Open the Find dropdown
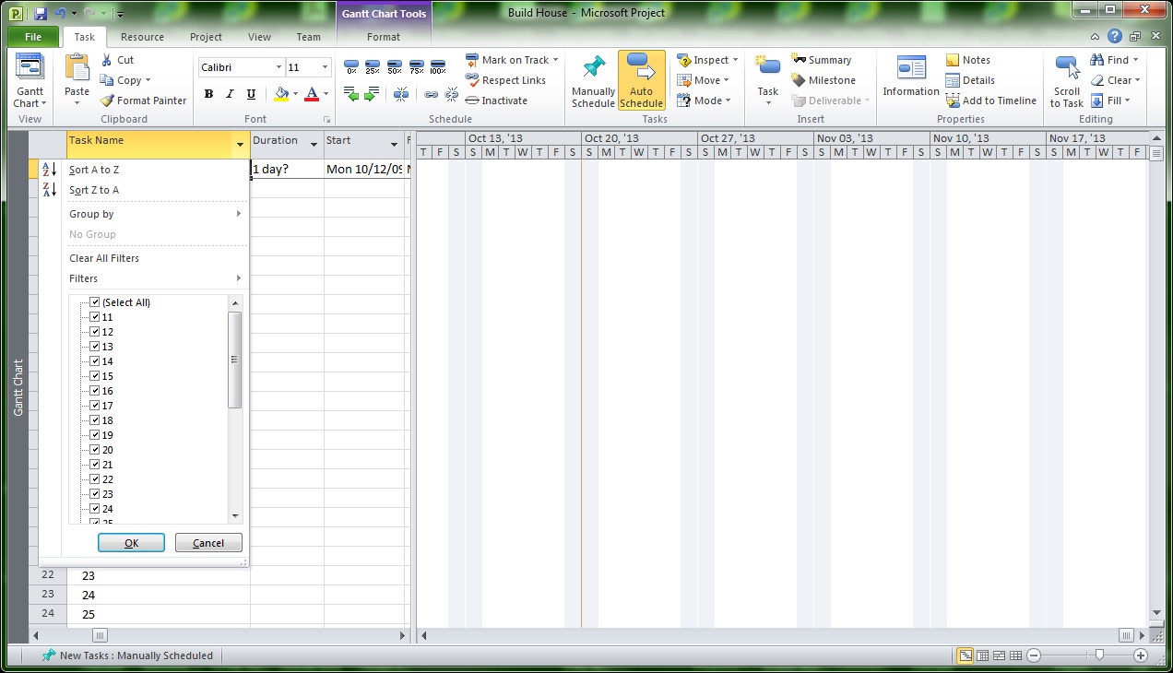 pyautogui.click(x=1114, y=60)
